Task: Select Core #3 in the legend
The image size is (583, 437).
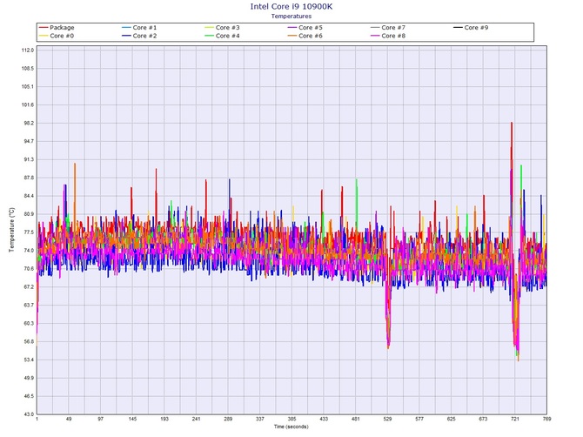Action: pyautogui.click(x=223, y=28)
